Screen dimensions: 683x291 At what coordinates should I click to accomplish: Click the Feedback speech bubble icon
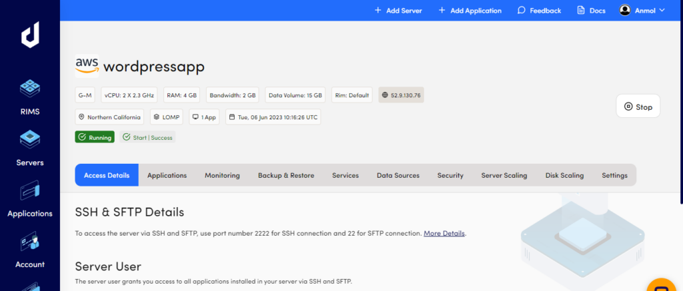[x=521, y=11]
